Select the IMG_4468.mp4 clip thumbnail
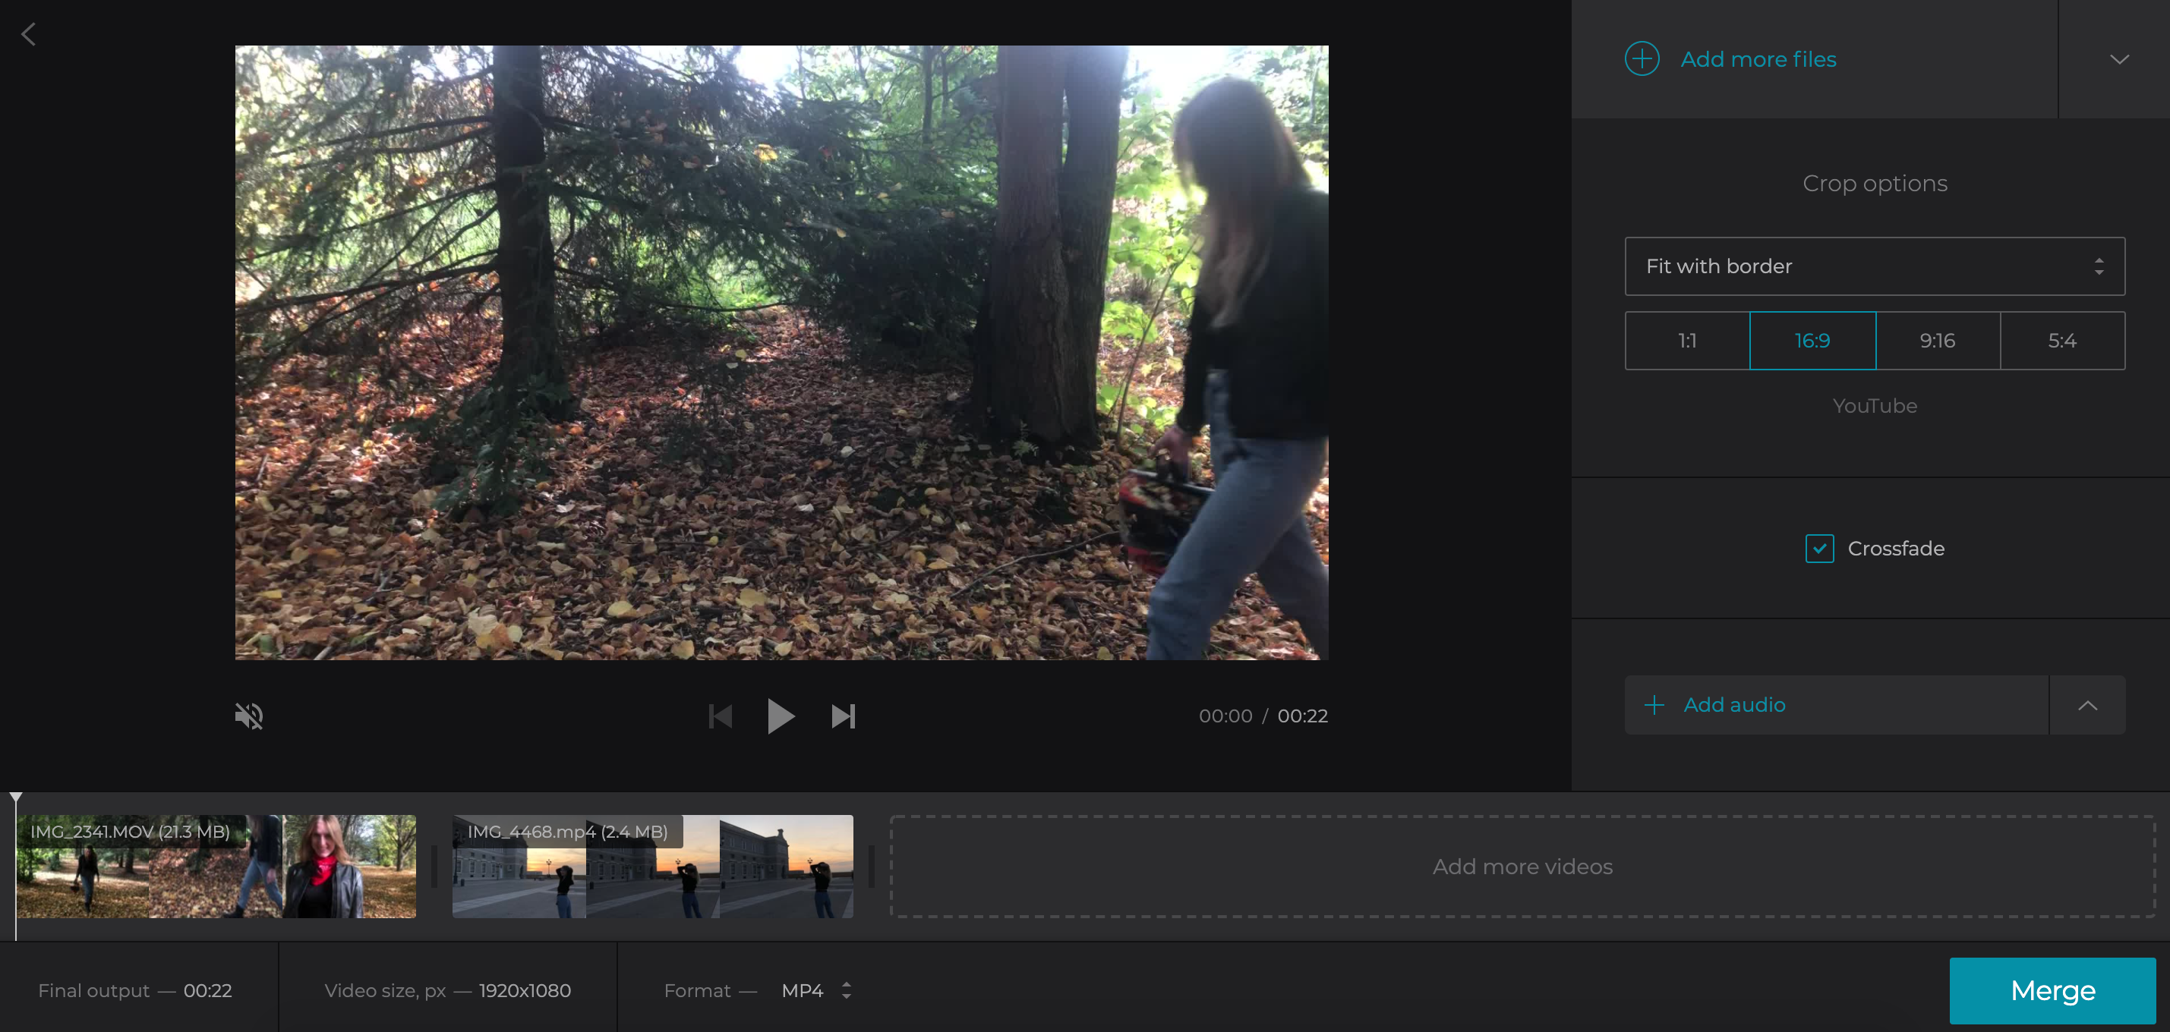 [x=653, y=866]
